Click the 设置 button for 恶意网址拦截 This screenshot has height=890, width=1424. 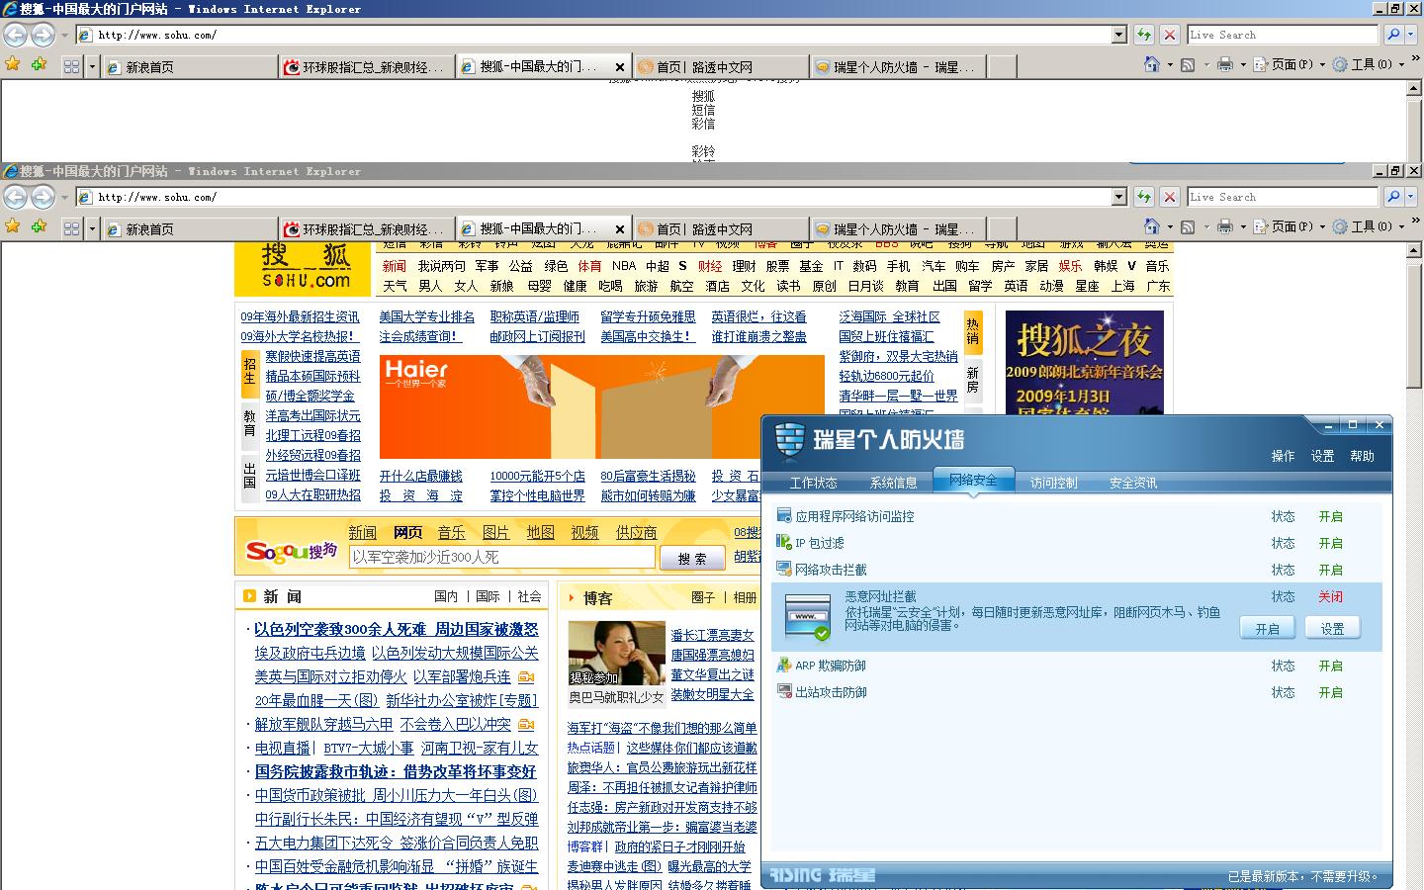tap(1332, 628)
